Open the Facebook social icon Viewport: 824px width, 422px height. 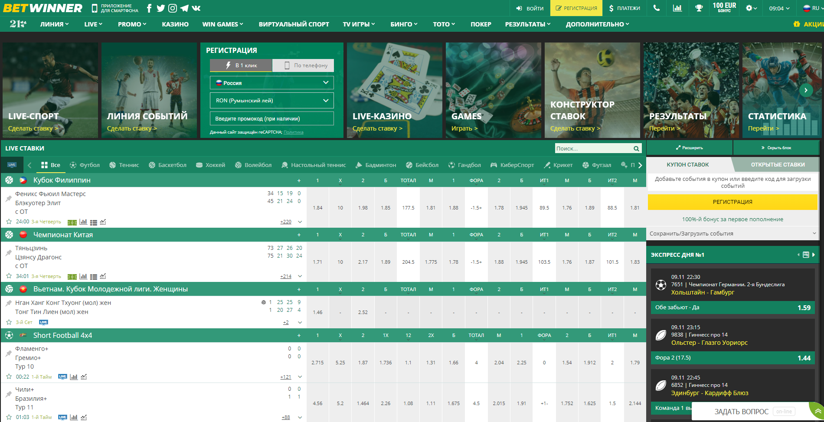149,8
